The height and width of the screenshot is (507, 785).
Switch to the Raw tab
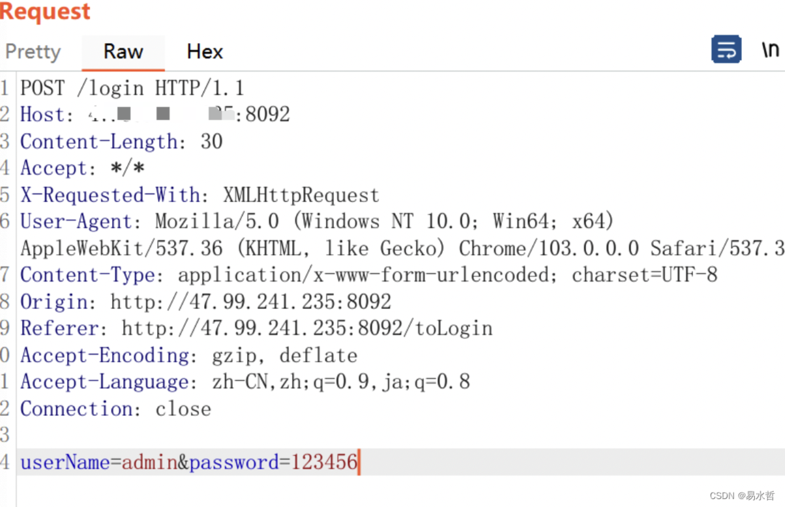(x=123, y=51)
